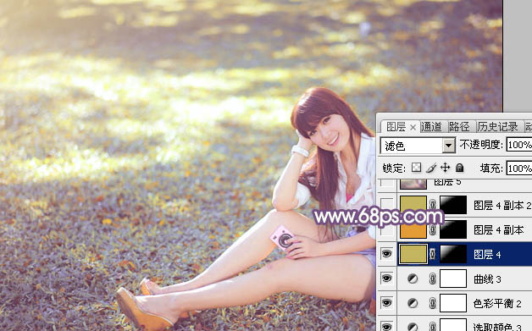Click the mask link icon of 图层 4
The height and width of the screenshot is (331, 532).
[433, 254]
